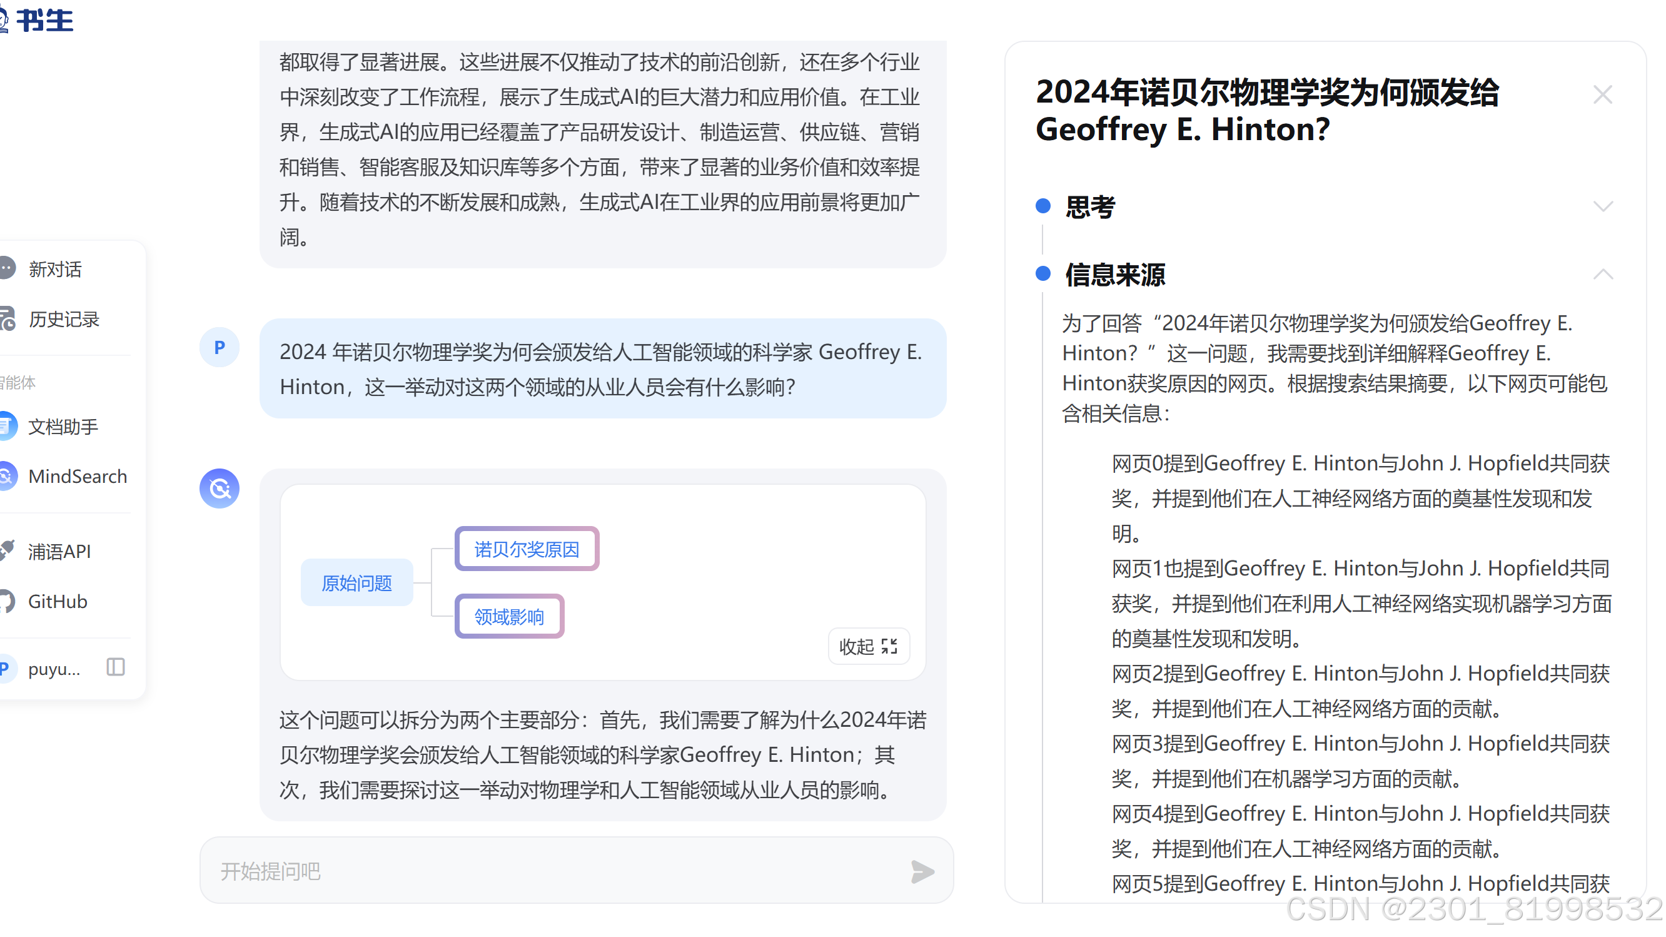Viewport: 1666px width, 937px height.
Task: Click the 历史记录 history icon
Action: (6, 319)
